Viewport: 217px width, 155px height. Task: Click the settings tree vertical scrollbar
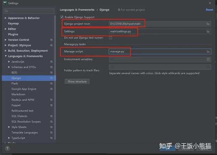click(x=55, y=78)
